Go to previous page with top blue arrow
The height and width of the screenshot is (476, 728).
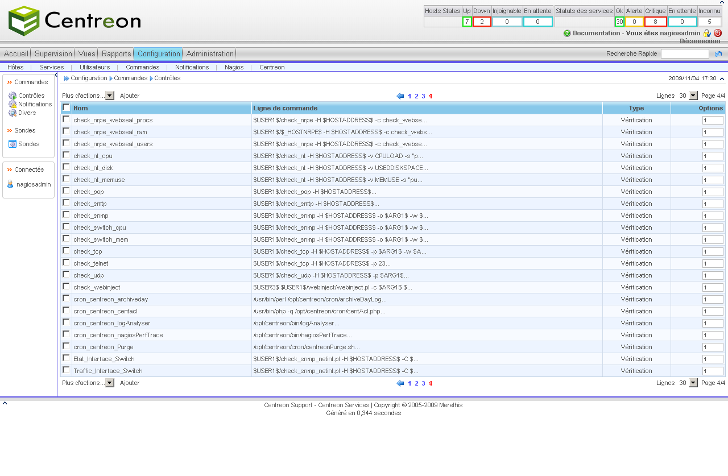click(400, 96)
